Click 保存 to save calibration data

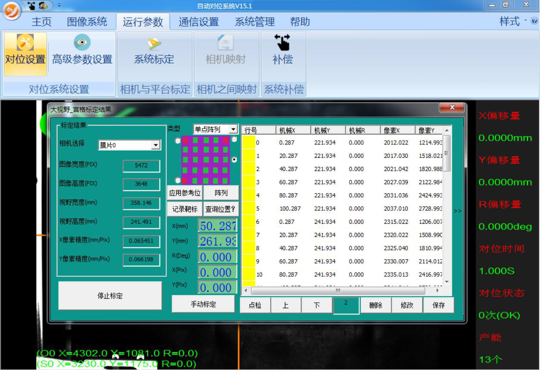(x=439, y=305)
